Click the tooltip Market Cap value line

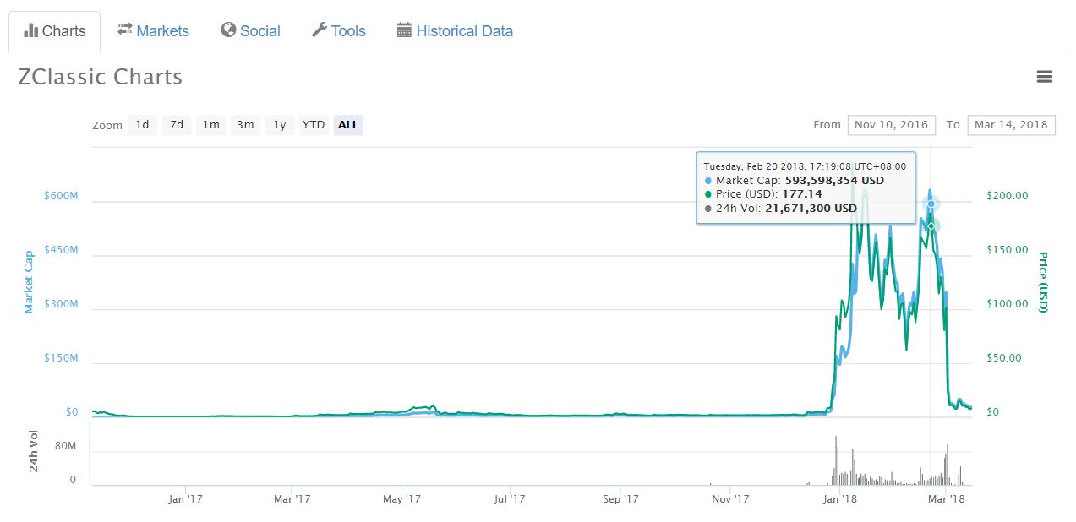coord(794,181)
